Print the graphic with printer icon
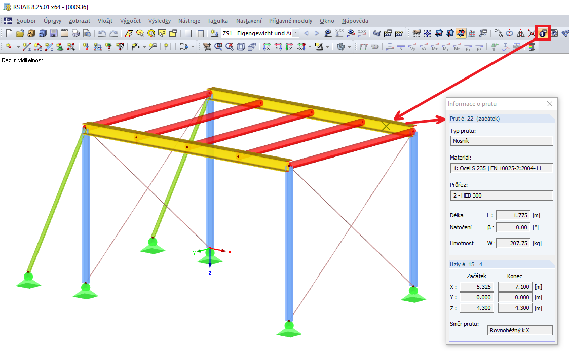 [75, 33]
